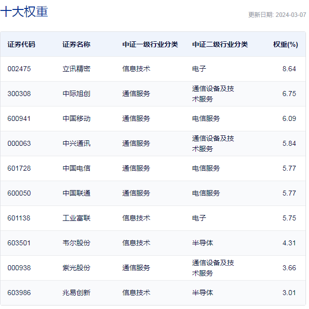309x309 pixels.
Task: Select stock name 紫光股份
Action: click(x=76, y=268)
